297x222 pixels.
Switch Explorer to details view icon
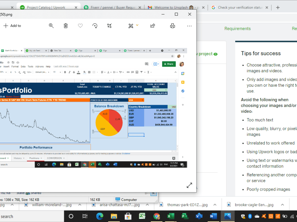pos(147,193)
